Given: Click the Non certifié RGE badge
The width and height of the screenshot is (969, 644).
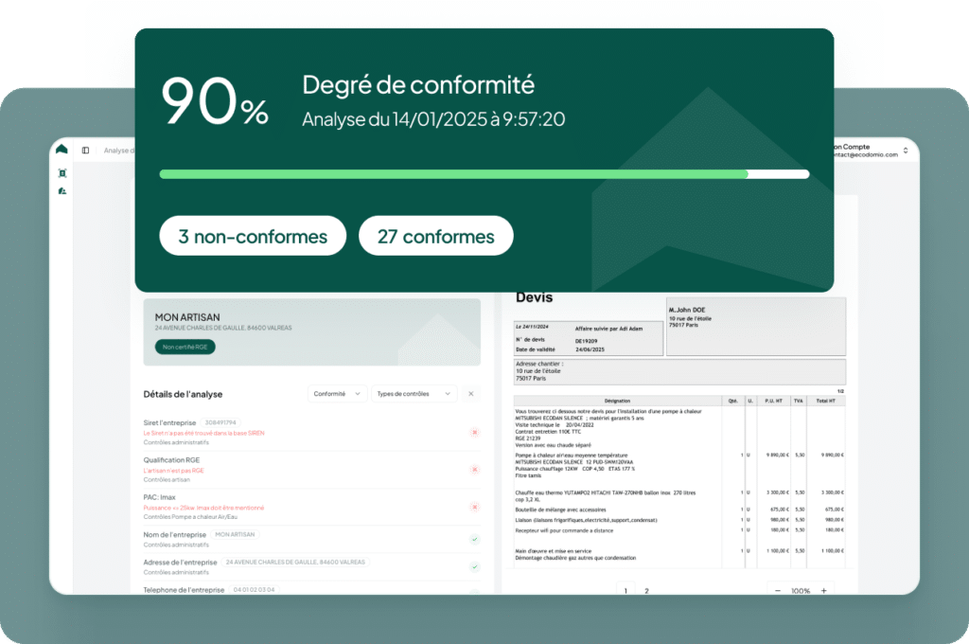Looking at the screenshot, I should tap(185, 348).
